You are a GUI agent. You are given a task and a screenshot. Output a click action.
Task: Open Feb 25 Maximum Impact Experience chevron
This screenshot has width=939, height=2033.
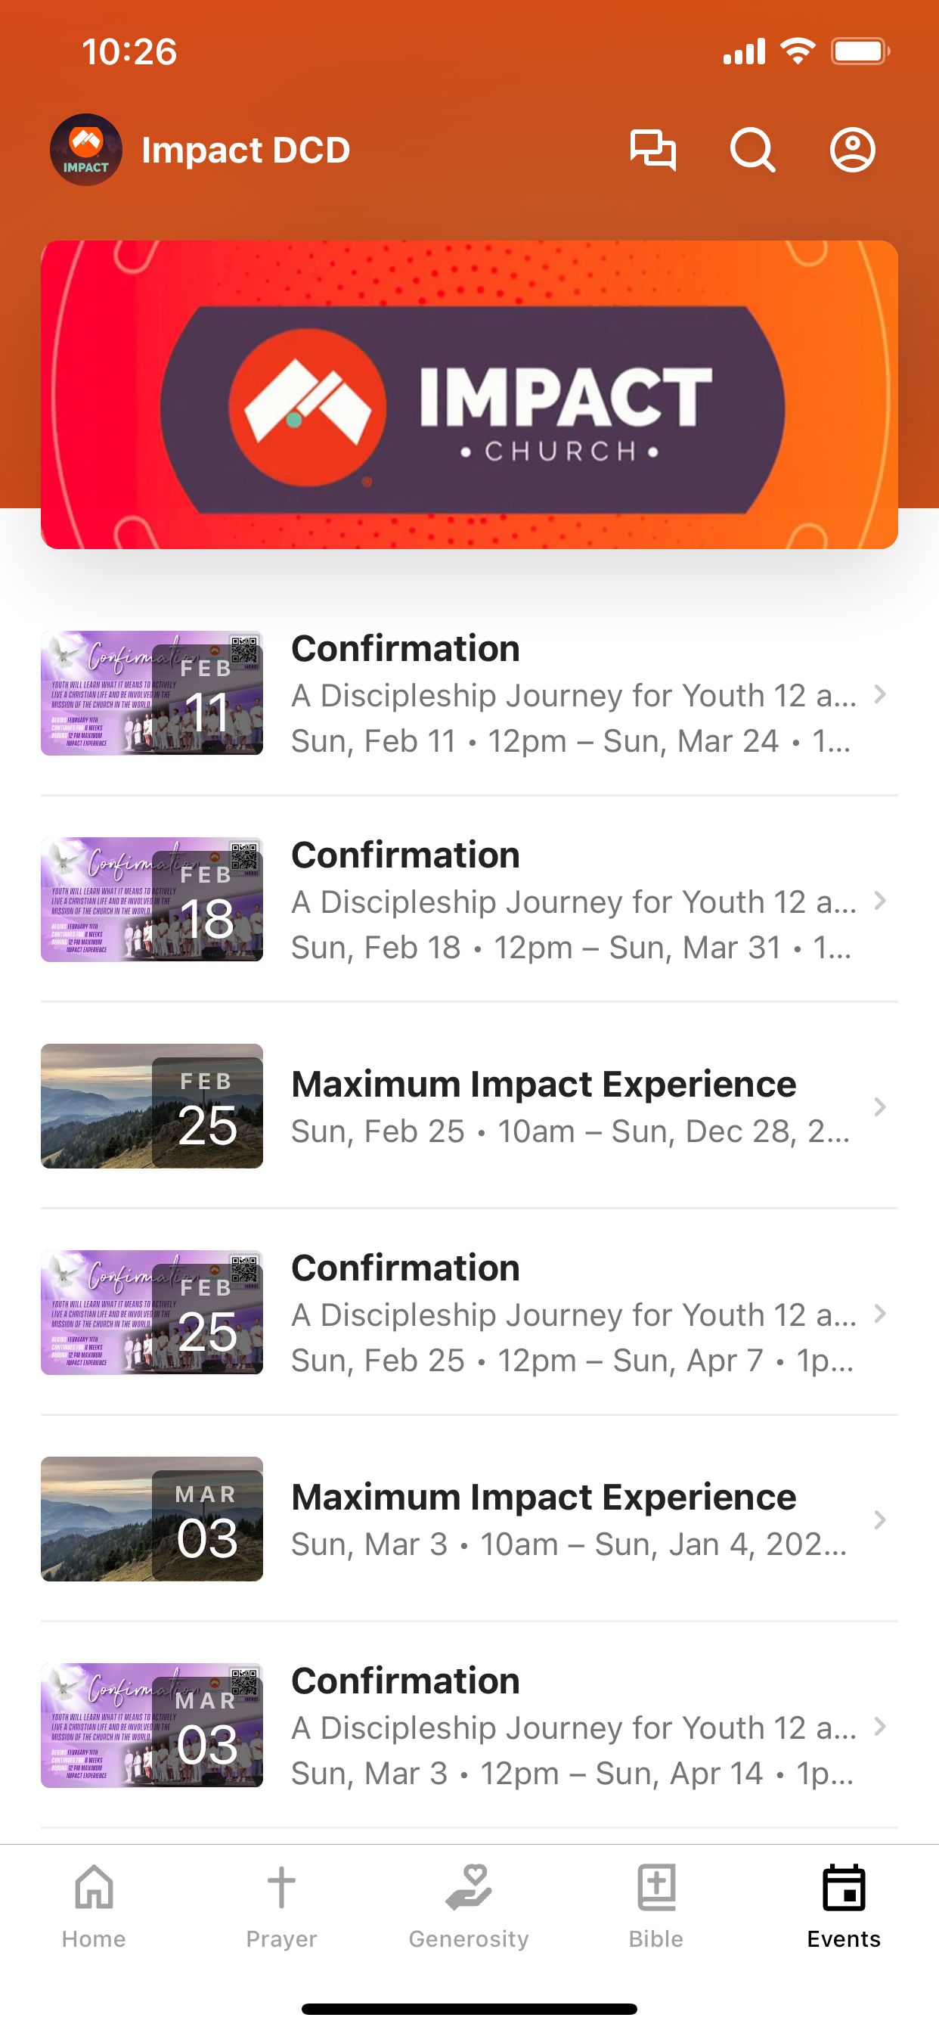pos(880,1107)
